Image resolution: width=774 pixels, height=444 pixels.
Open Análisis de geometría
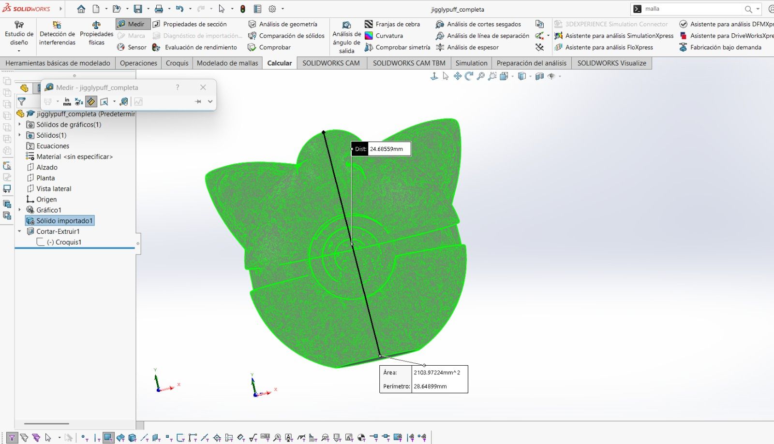point(283,24)
